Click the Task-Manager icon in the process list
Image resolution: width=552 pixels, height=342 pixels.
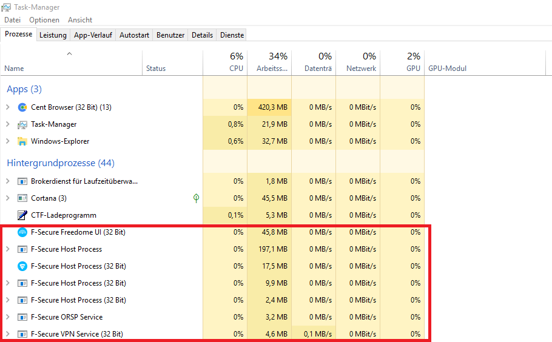pyautogui.click(x=22, y=124)
